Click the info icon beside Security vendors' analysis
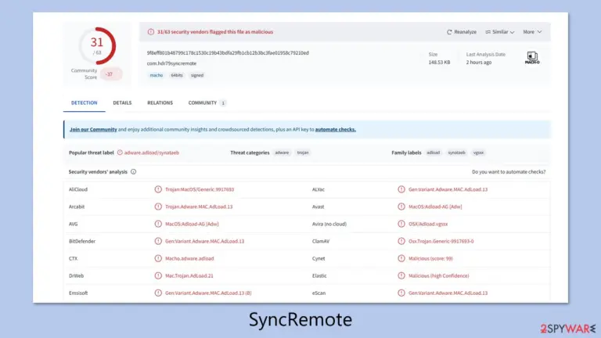601x338 pixels. point(133,171)
